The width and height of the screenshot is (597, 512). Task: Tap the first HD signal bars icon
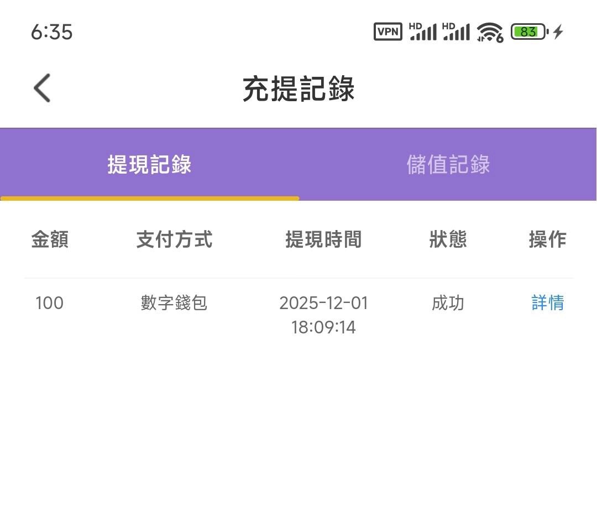coord(423,32)
